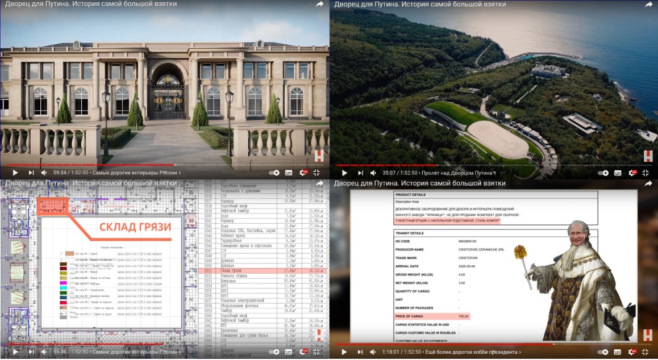Exit fullscreen in the 1:18:01 player

pos(645,352)
